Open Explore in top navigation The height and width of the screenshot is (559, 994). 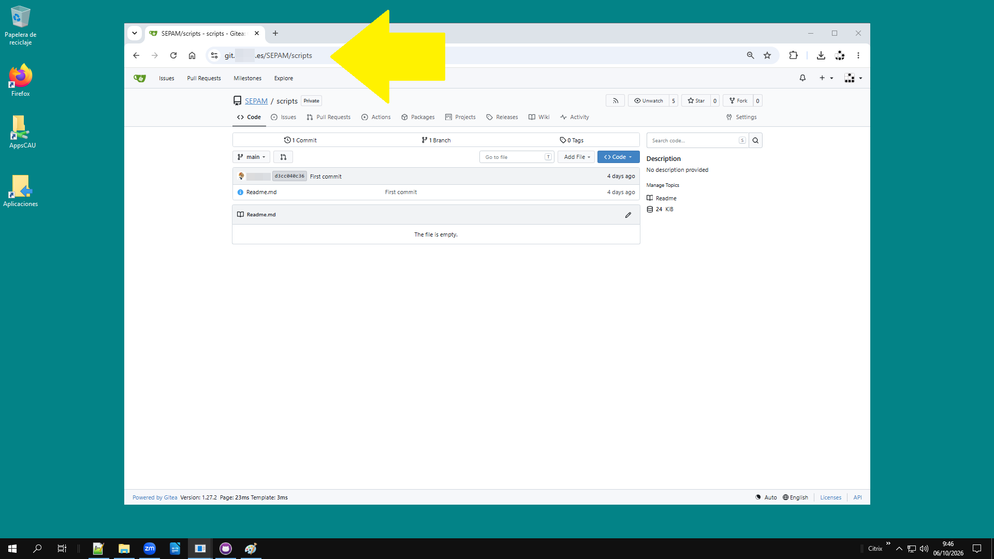pos(284,78)
